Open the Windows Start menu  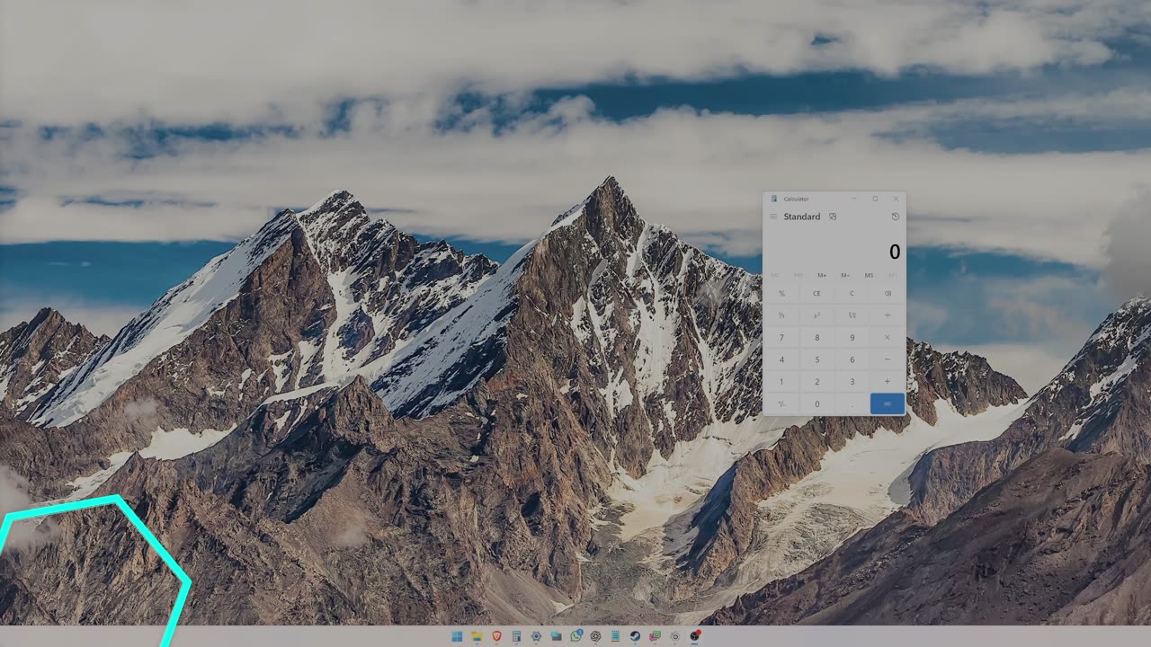pyautogui.click(x=457, y=636)
